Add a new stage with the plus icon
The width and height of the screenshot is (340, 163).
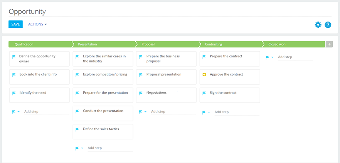[329, 44]
